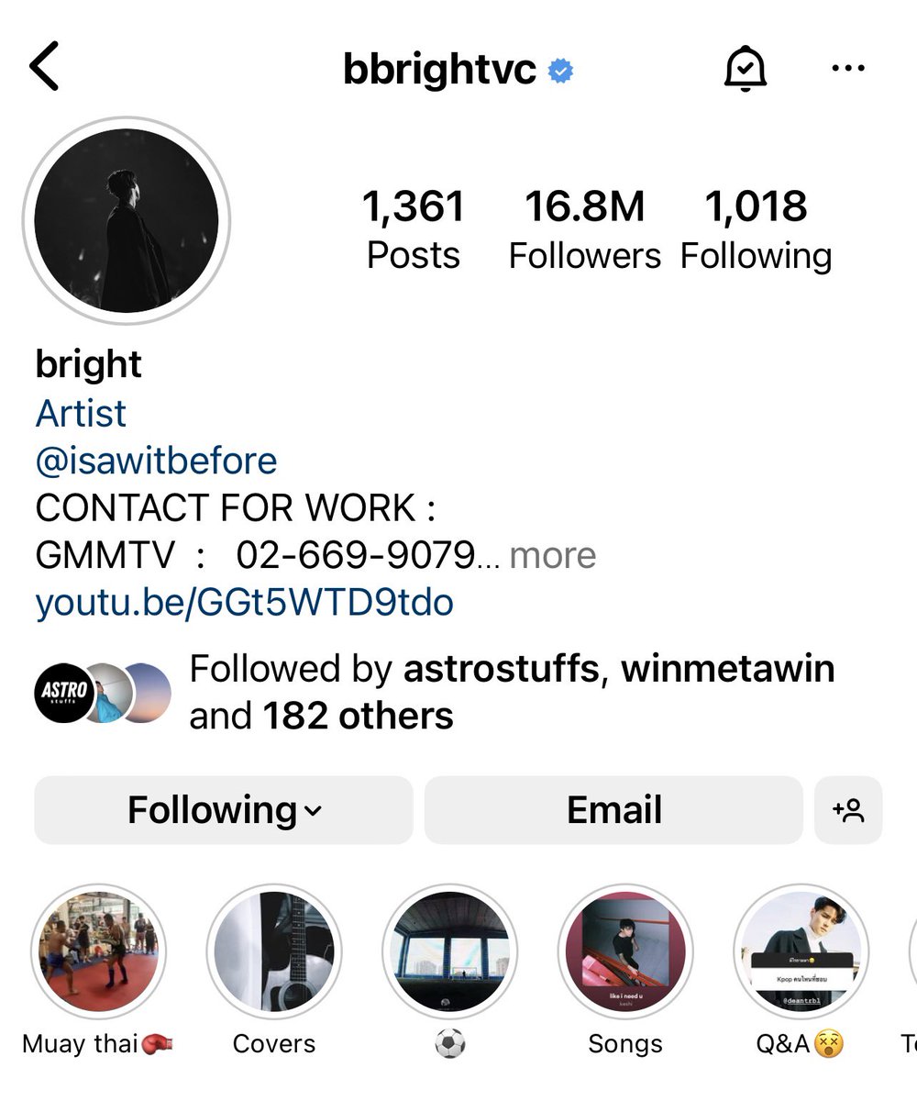This screenshot has width=917, height=1101.
Task: View the 1,361 Posts count
Action: [414, 229]
